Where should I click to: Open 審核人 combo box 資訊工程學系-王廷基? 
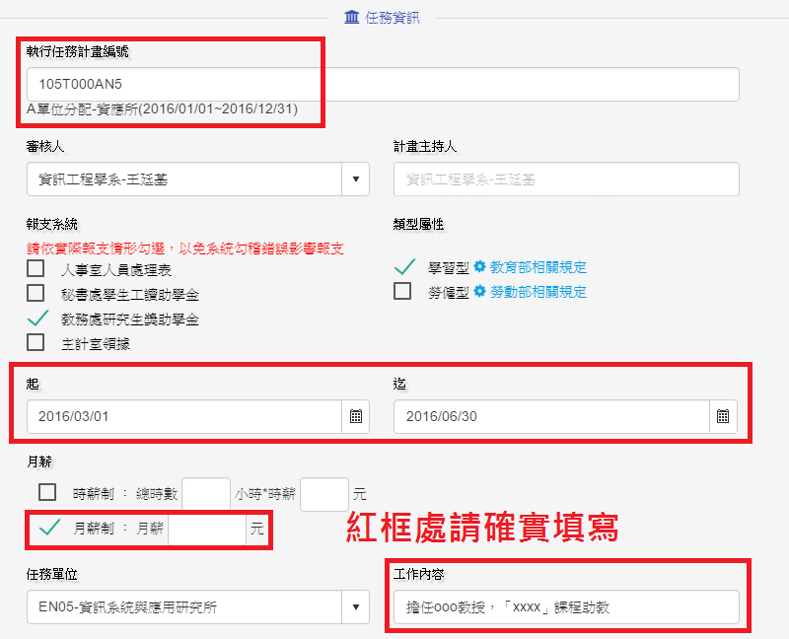(x=198, y=179)
